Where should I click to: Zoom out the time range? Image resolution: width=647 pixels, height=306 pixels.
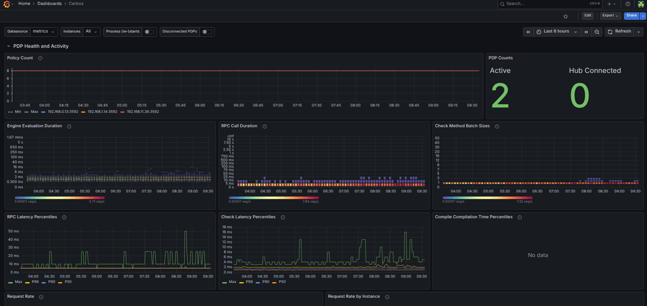(x=597, y=32)
